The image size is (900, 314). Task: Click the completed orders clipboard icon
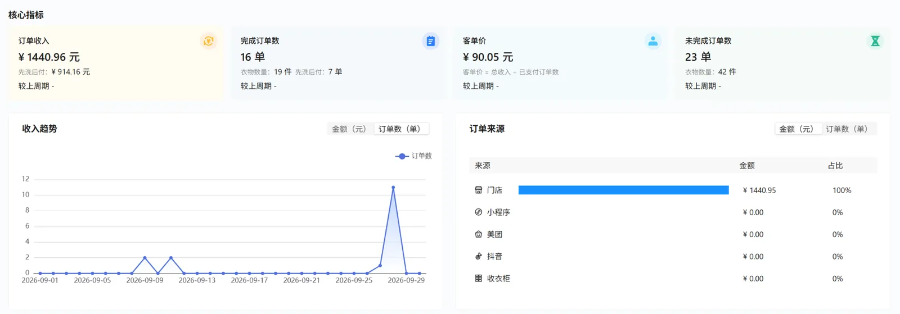pos(430,41)
